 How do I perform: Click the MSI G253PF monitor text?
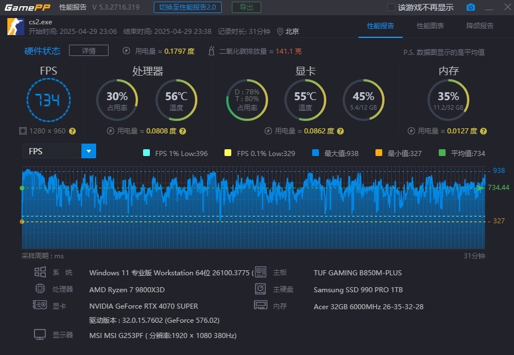[x=163, y=336]
